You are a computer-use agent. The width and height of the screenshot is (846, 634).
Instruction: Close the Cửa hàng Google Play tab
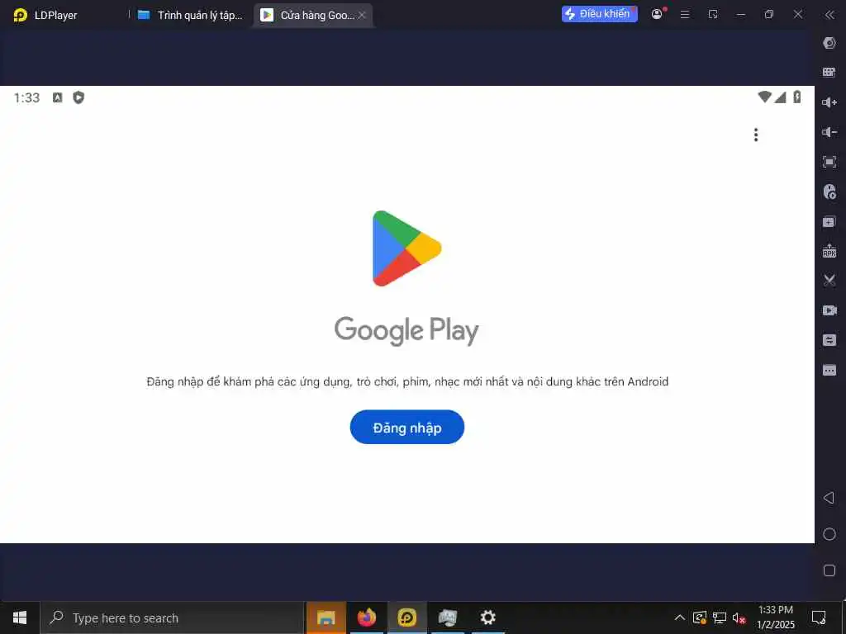(362, 15)
